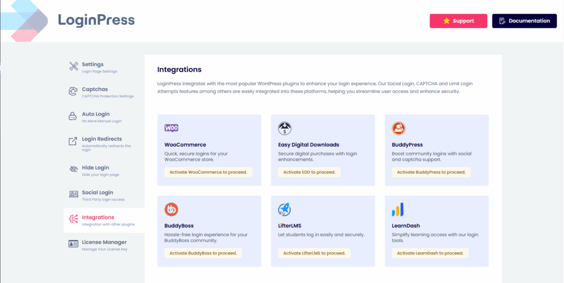Viewport: 564px width, 283px height.
Task: Click 'Simplify learning access' description text
Action: click(x=435, y=237)
